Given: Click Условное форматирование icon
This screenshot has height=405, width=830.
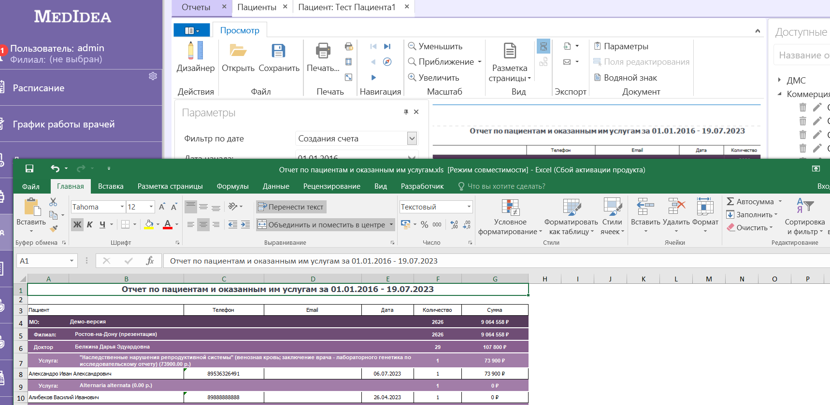Looking at the screenshot, I should tap(510, 207).
